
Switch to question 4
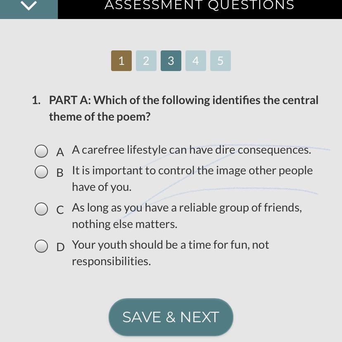196,61
